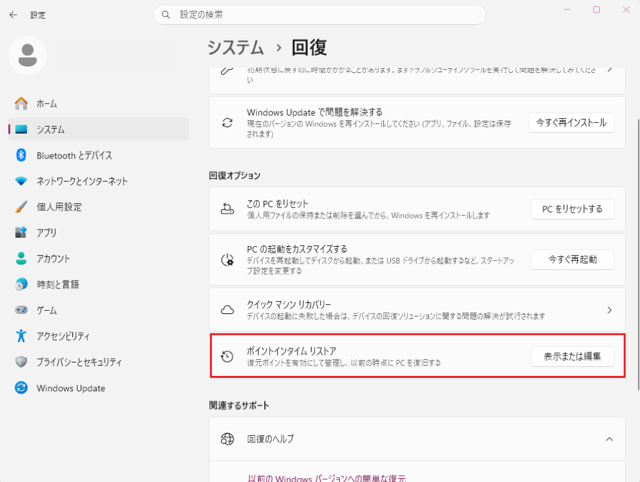Click the PC の起動をカスタマイズする power gear icon
Screen dimensions: 640x482
[x=227, y=260]
